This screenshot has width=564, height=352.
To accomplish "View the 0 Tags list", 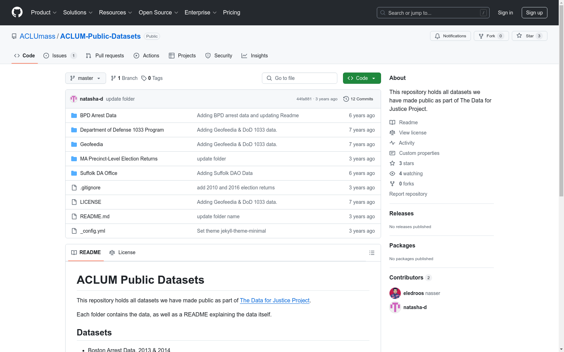I will pyautogui.click(x=152, y=78).
